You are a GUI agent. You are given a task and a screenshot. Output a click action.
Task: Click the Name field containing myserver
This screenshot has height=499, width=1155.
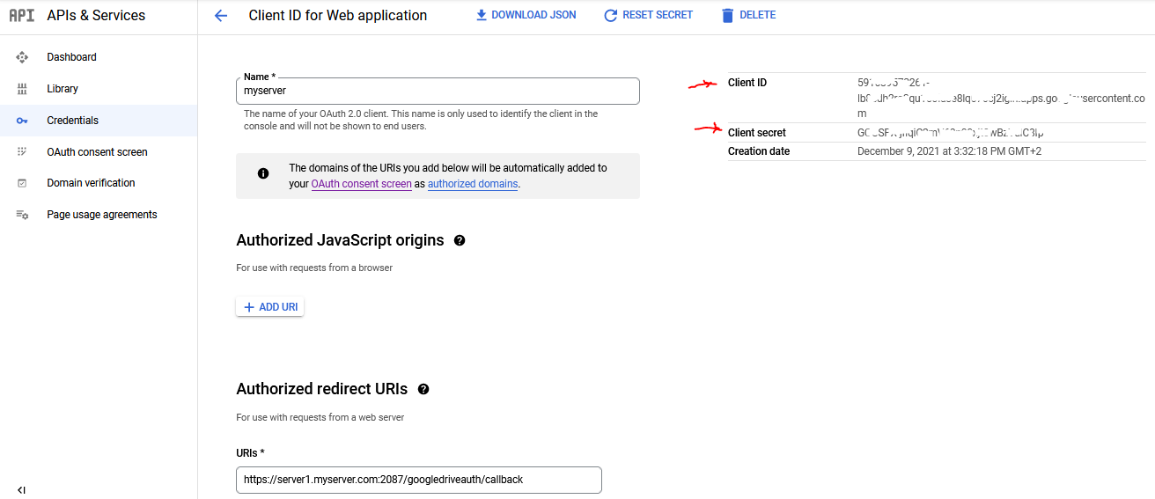(x=438, y=91)
